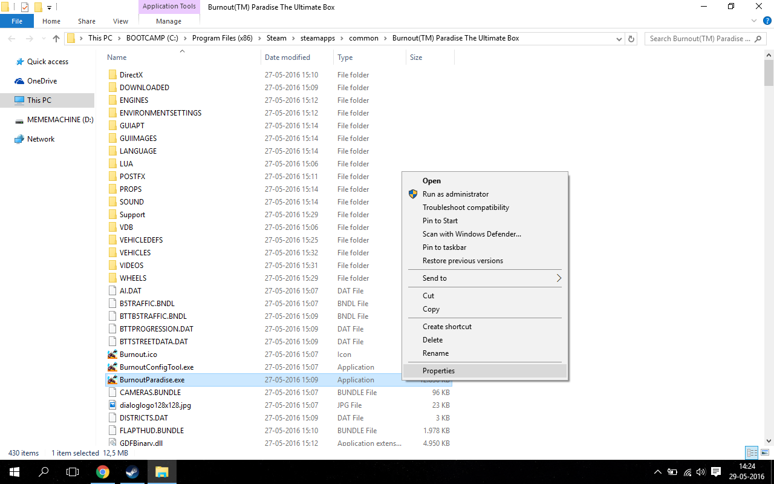
Task: Open the Wi-Fi network tray icon
Action: tap(688, 472)
